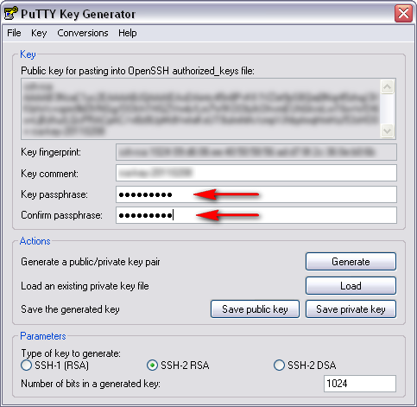Screen dimensions: 417x407
Task: Open the File menu
Action: click(x=14, y=33)
